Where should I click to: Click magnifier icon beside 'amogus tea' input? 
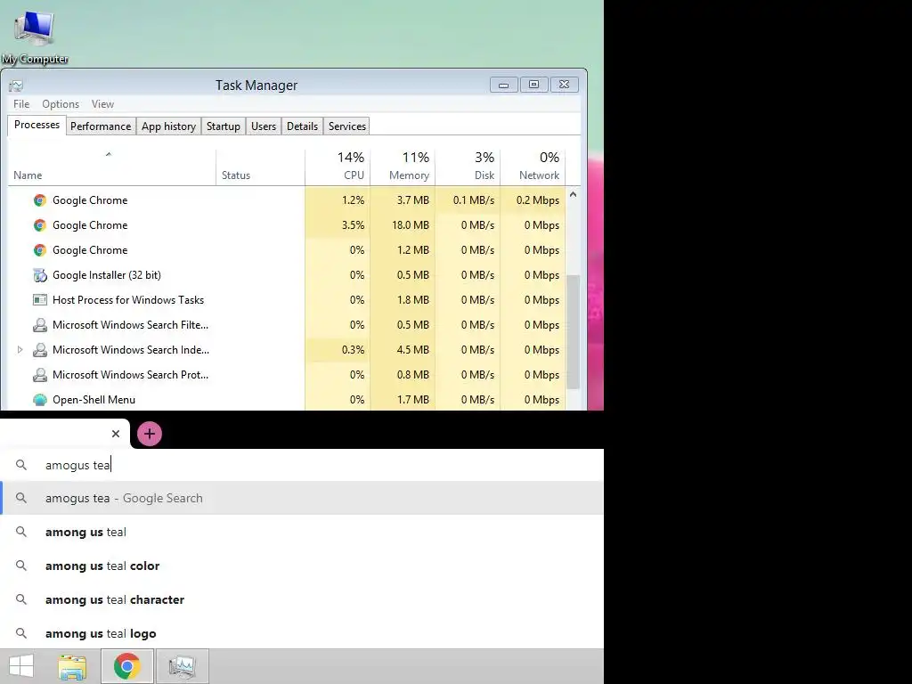21,465
